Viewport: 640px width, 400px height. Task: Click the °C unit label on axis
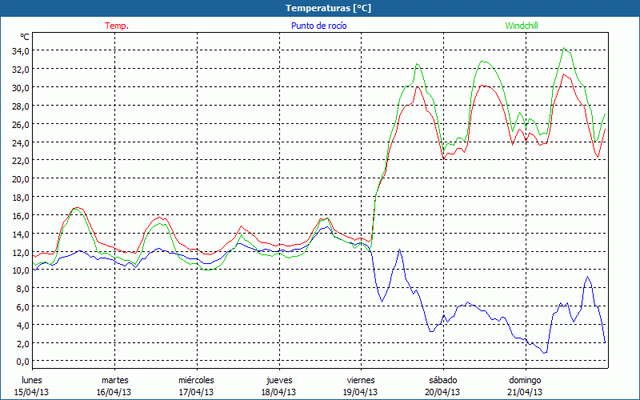click(x=25, y=37)
